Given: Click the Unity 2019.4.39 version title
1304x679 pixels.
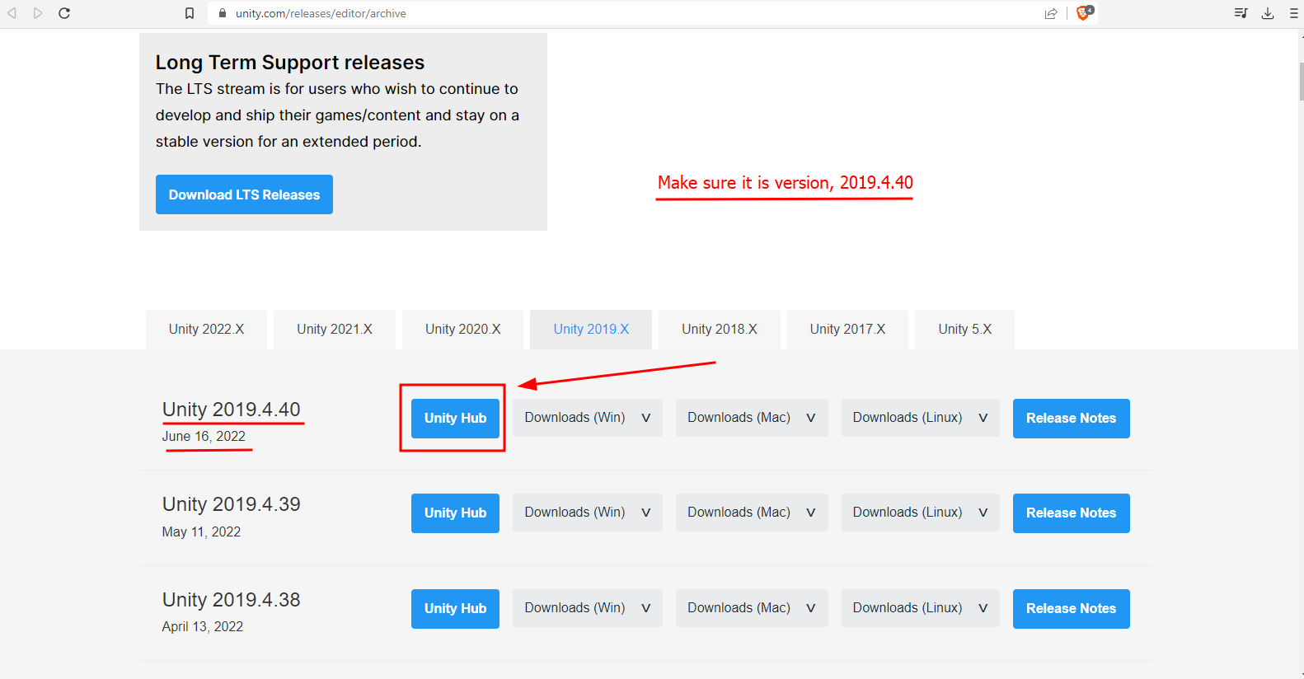Looking at the screenshot, I should click(x=232, y=504).
